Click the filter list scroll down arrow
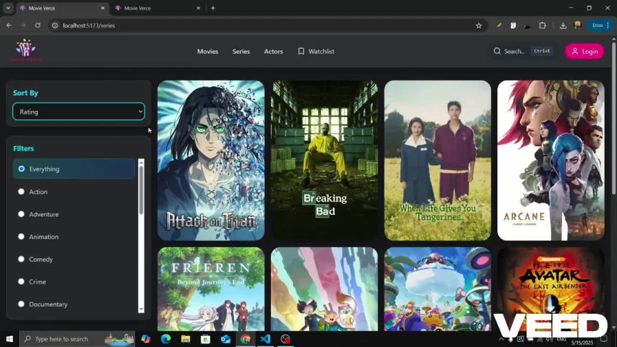The width and height of the screenshot is (617, 347). 141,309
